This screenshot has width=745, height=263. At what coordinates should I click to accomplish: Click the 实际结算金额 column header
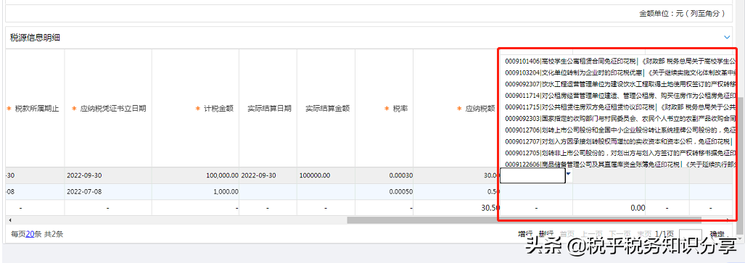coord(327,109)
